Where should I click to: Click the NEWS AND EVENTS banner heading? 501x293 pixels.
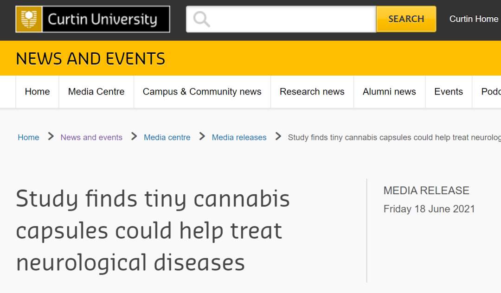[x=90, y=58]
